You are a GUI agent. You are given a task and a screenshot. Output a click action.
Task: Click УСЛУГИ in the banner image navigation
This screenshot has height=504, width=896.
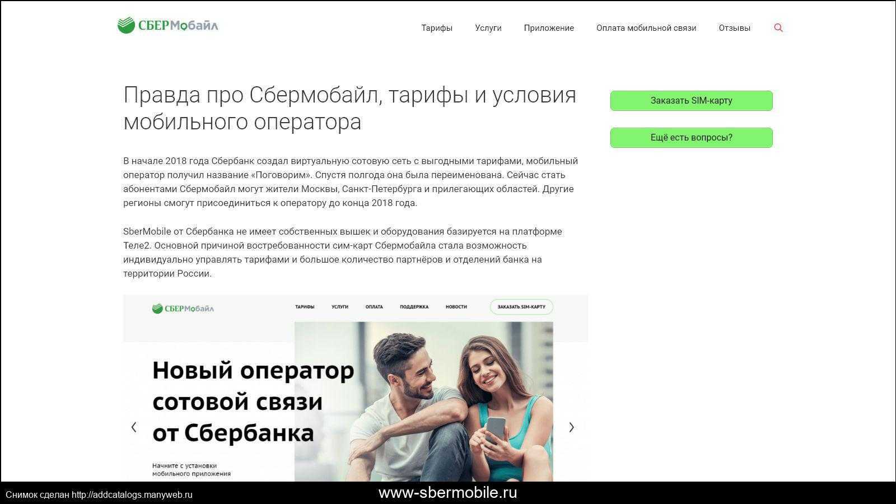tap(340, 307)
